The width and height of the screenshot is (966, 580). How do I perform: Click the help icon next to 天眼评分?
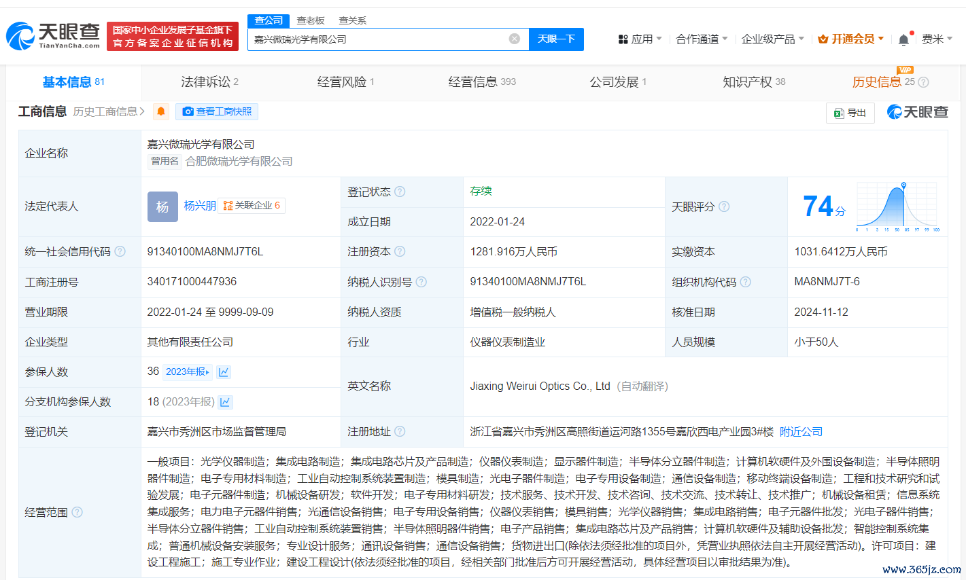click(x=724, y=206)
